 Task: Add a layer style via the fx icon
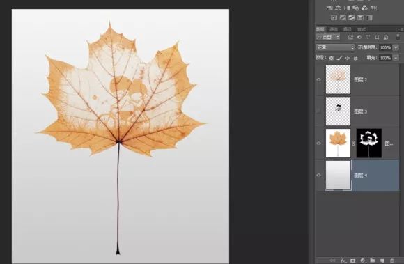pyautogui.click(x=343, y=261)
